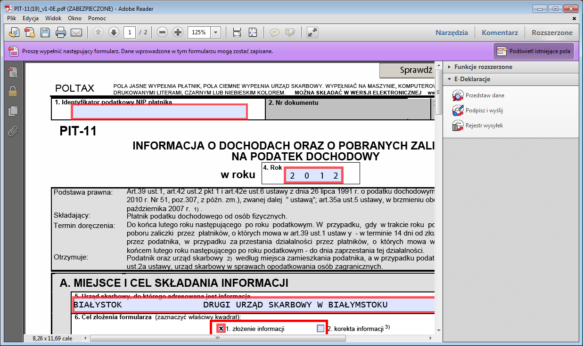Click the Przedstaw dane link
Screen dimensions: 583x346
click(x=485, y=95)
